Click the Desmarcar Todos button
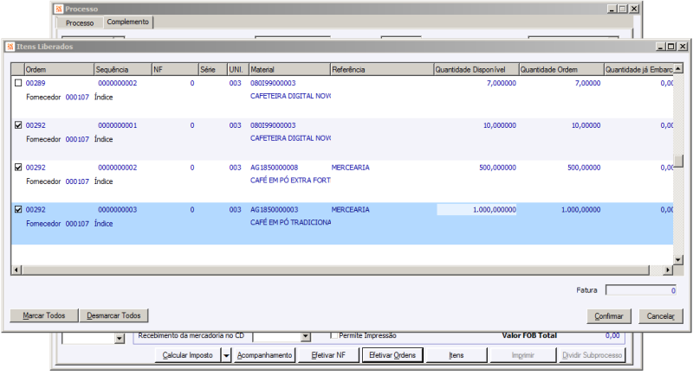 tap(113, 315)
